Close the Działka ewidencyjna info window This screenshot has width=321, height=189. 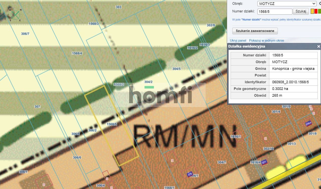pyautogui.click(x=318, y=46)
